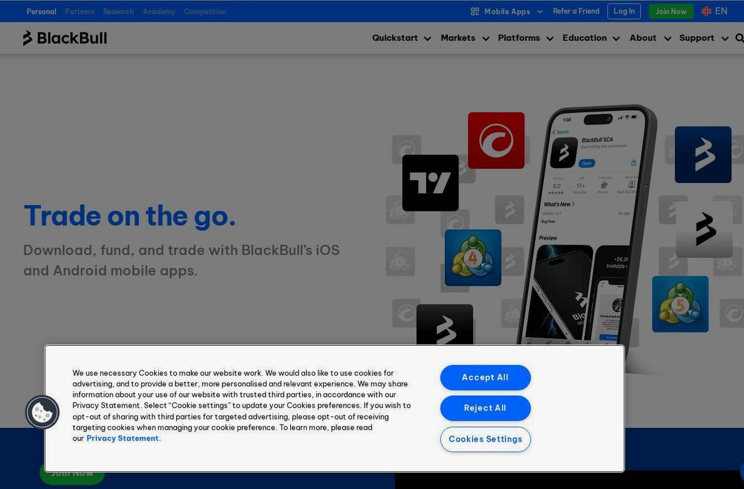Screen dimensions: 744x489
Task: Click the Log In button
Action: coord(624,11)
